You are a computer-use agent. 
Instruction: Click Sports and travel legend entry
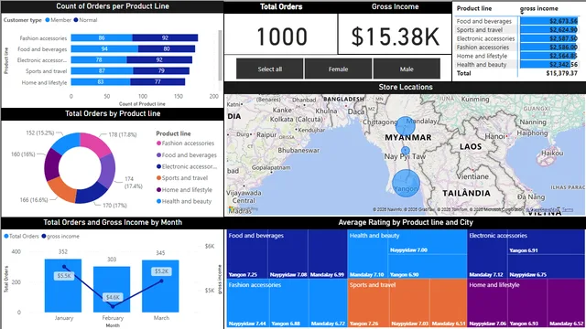182,178
